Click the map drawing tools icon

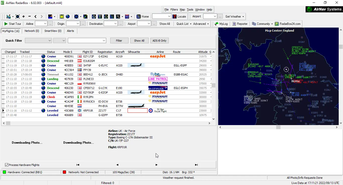(x=8, y=17)
